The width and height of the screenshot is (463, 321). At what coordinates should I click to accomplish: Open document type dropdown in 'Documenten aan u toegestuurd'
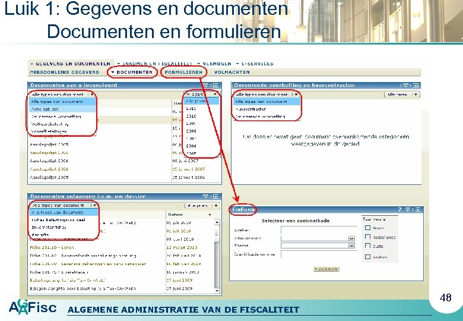coord(62,95)
